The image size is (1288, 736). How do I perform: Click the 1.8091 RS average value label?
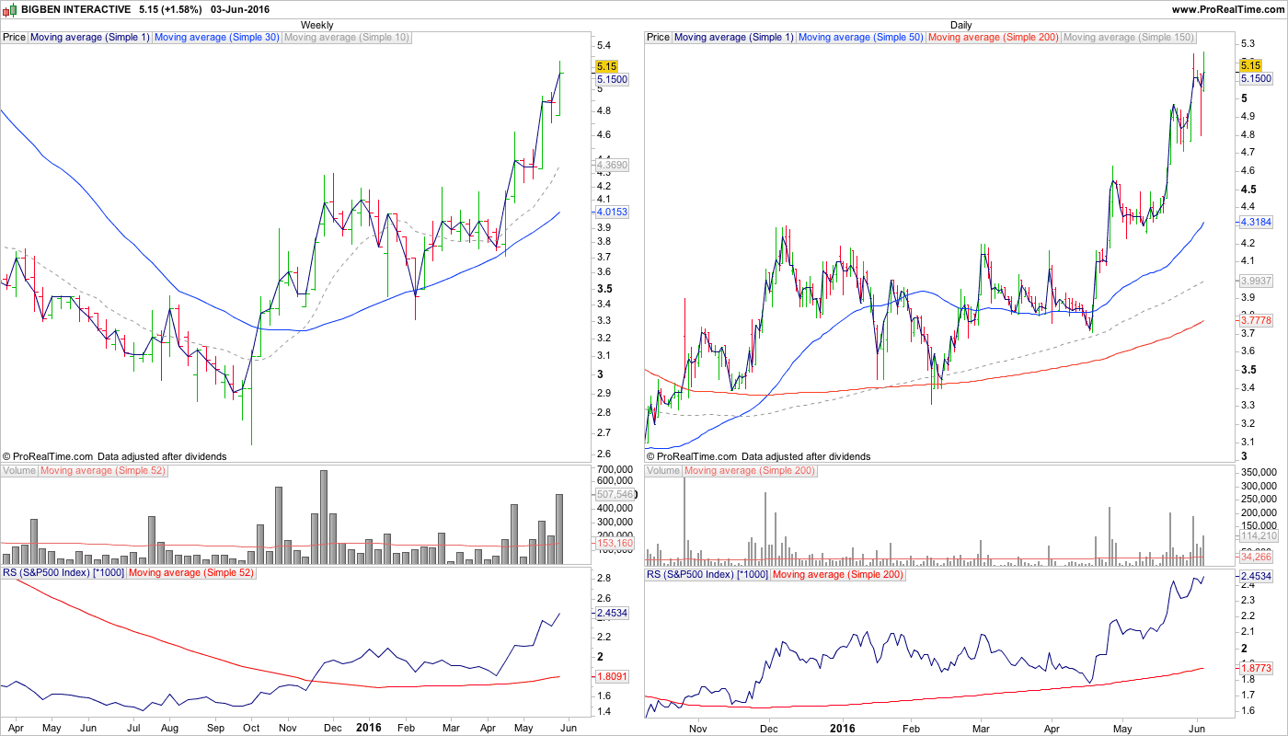[612, 676]
